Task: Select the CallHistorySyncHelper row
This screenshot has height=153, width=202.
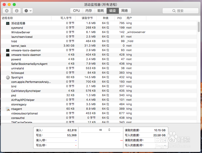Action: pos(99,91)
